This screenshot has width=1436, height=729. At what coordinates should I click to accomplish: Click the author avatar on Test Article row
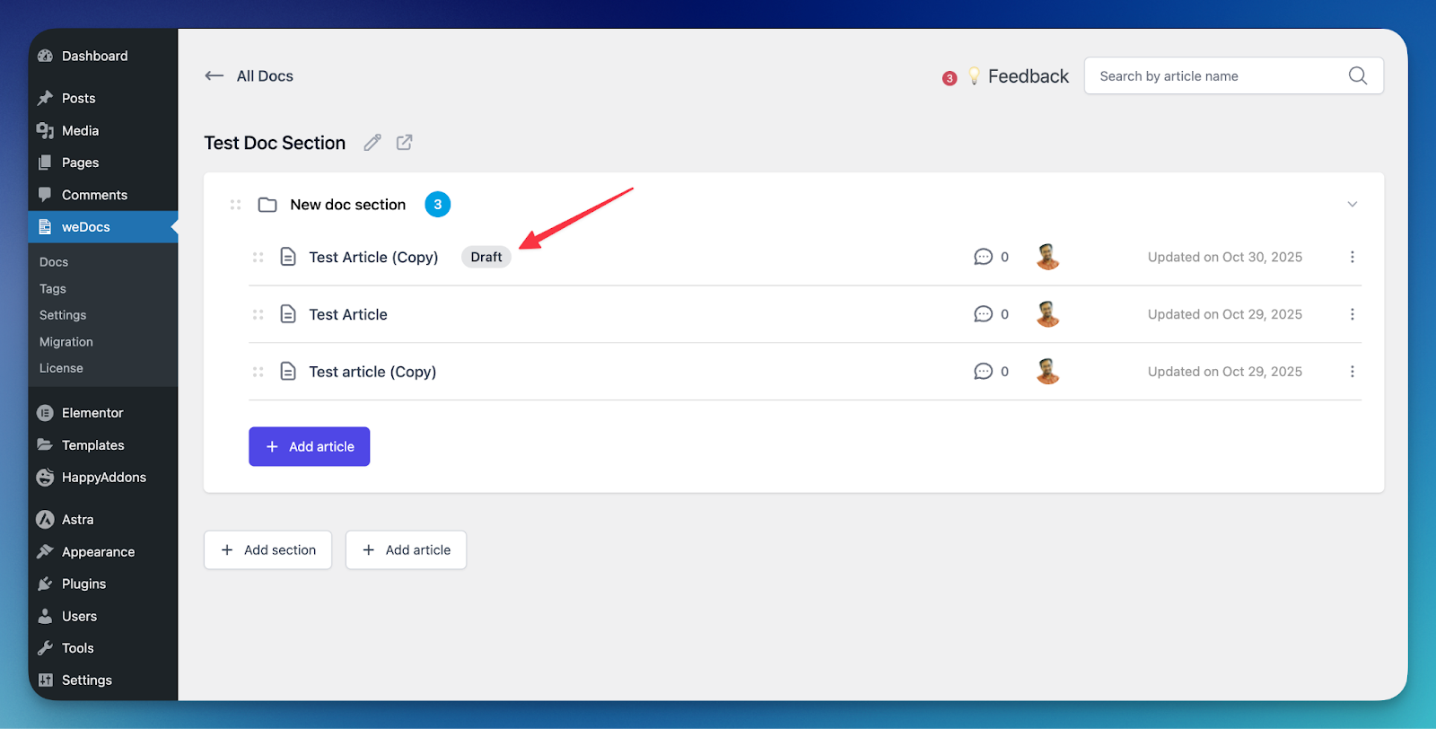click(x=1047, y=314)
